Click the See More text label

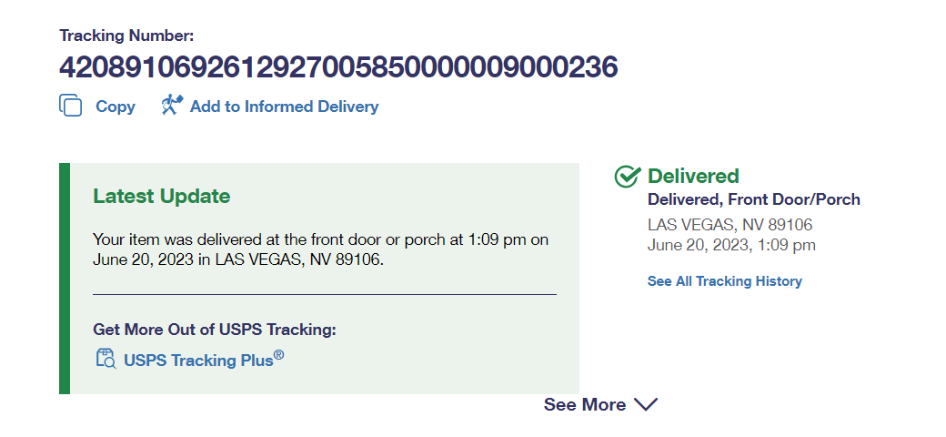click(584, 404)
